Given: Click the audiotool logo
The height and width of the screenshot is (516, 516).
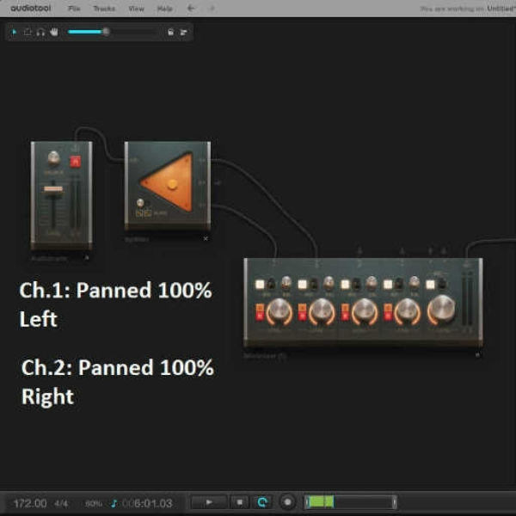Looking at the screenshot, I should pos(31,8).
